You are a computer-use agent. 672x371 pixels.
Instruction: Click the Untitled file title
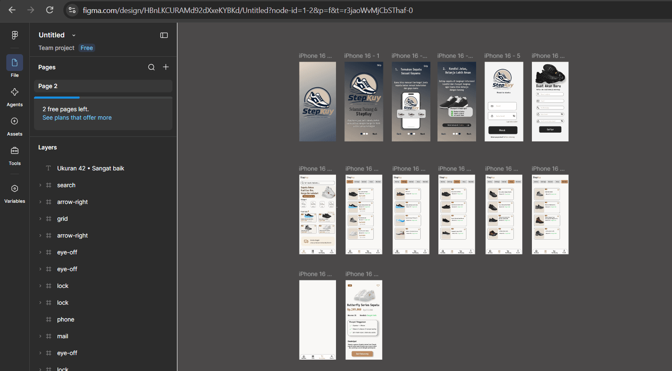pyautogui.click(x=52, y=35)
